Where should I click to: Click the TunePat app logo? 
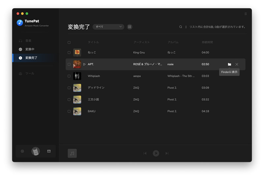point(20,22)
